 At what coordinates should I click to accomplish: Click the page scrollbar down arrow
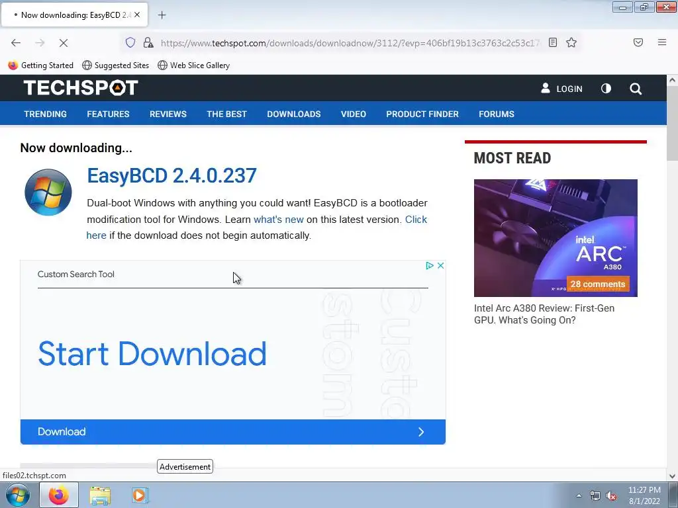point(673,476)
